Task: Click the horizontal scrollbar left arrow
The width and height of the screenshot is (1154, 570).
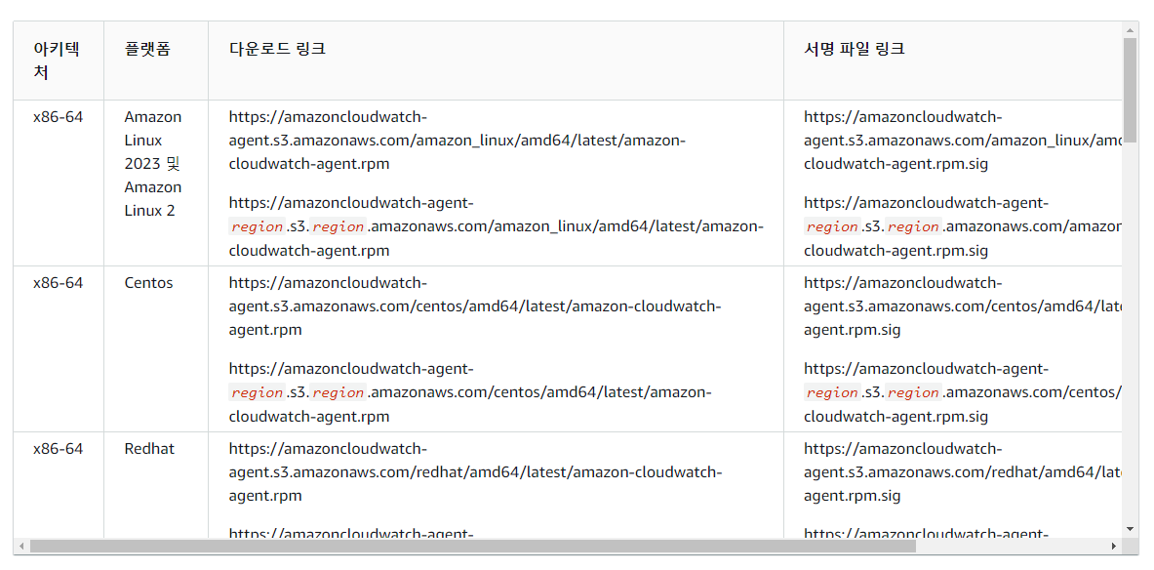Action: click(x=21, y=546)
